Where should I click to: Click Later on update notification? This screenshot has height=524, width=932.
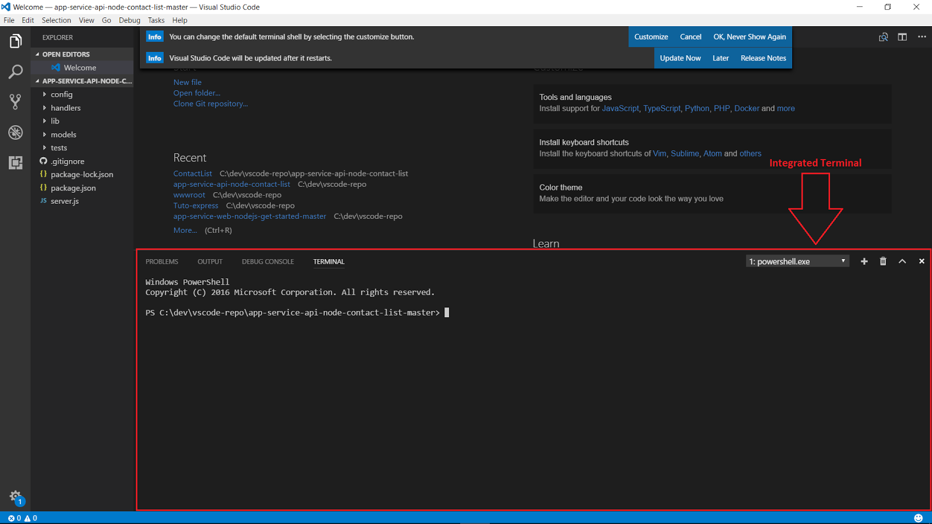[721, 58]
